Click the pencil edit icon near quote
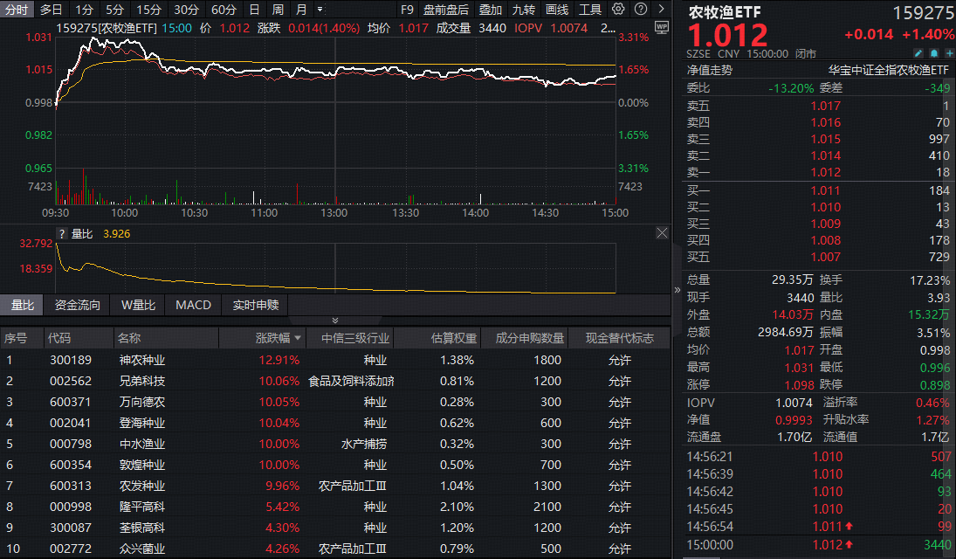 point(917,52)
